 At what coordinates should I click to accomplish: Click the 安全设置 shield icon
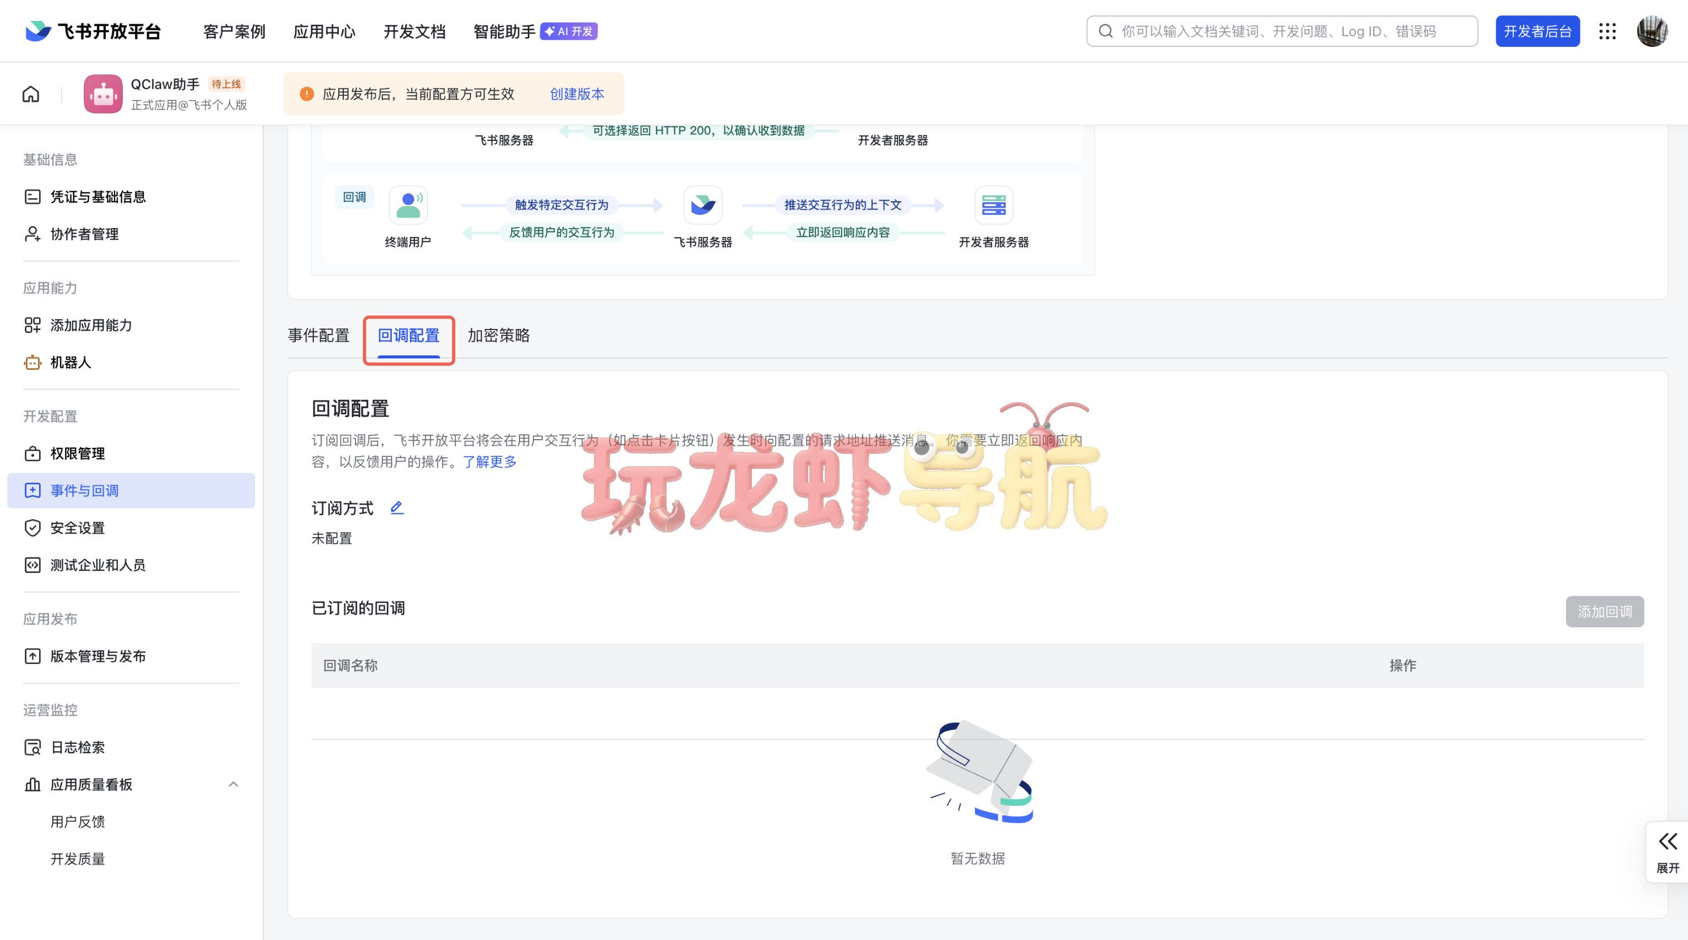point(32,528)
